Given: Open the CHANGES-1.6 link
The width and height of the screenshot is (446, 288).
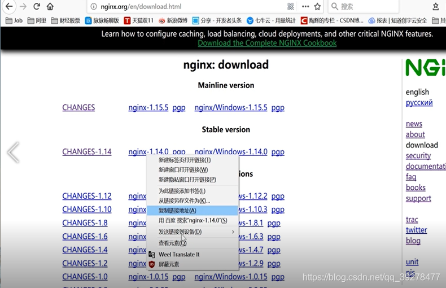Looking at the screenshot, I should 85,237.
